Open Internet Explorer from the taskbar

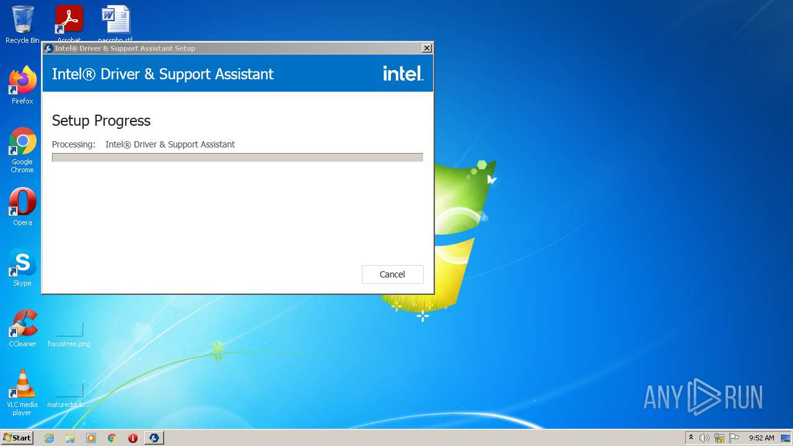tap(49, 438)
